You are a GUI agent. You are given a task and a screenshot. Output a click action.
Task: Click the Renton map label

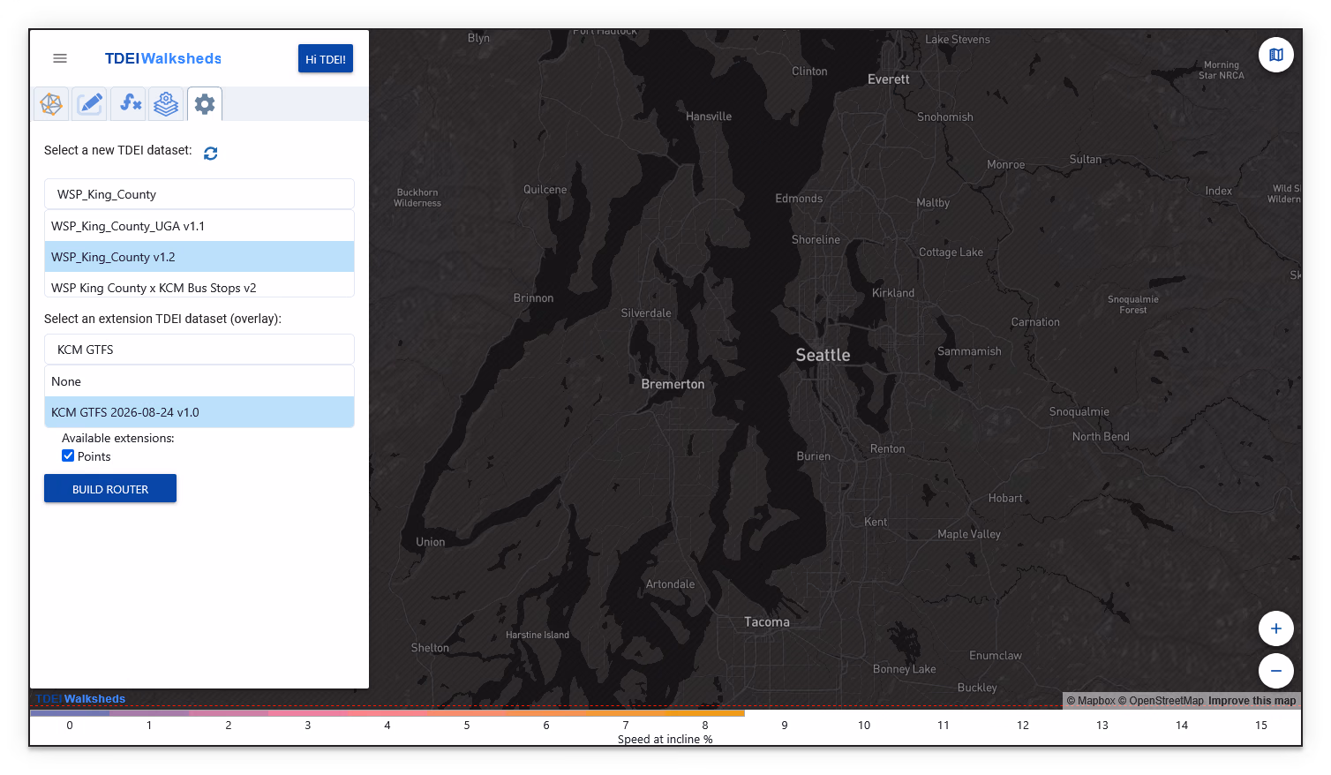(887, 449)
